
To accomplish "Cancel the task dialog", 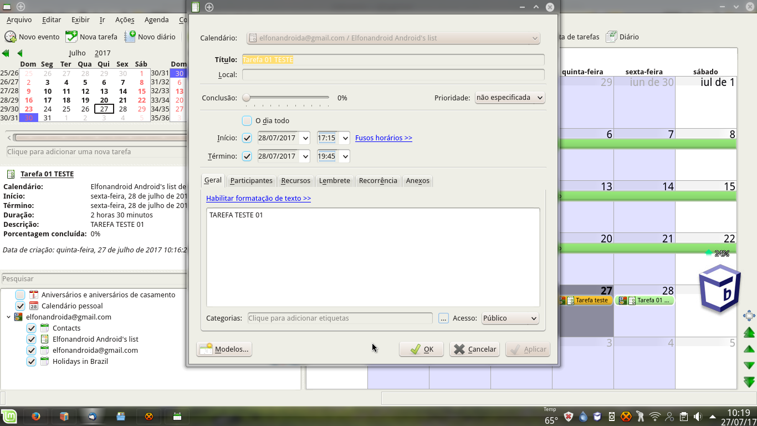I will tap(475, 349).
